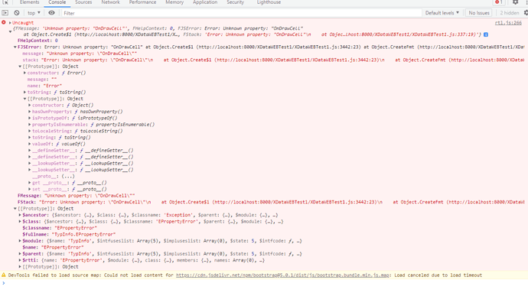
Task: Expand the __lookupGetter__ entry
Action: tap(30, 163)
